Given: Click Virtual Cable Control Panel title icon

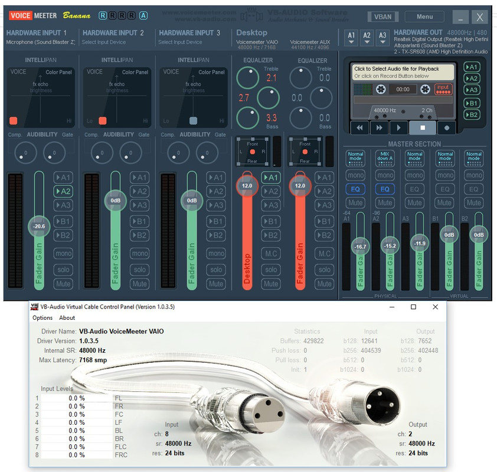Looking at the screenshot, I should click(x=34, y=307).
